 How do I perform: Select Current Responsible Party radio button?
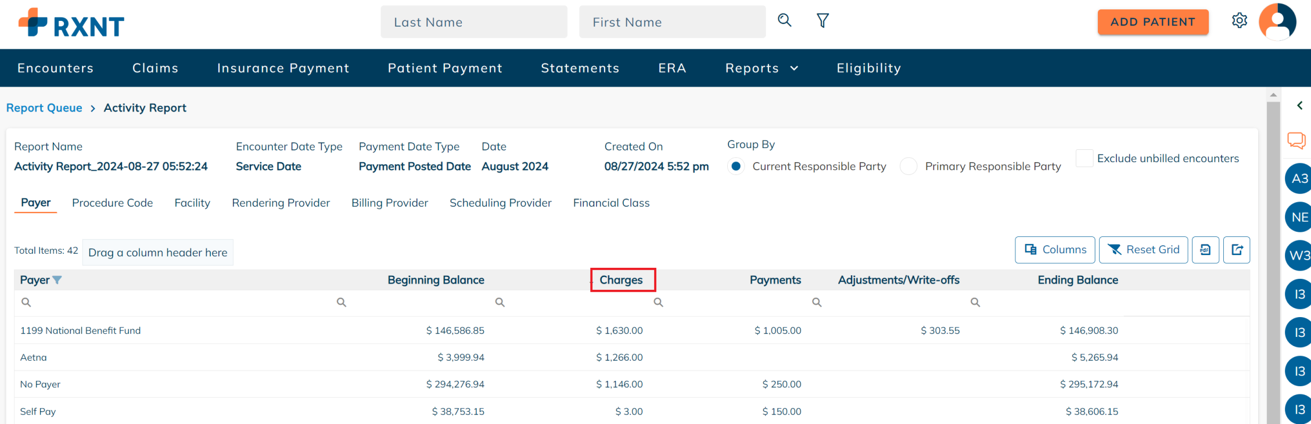tap(736, 167)
